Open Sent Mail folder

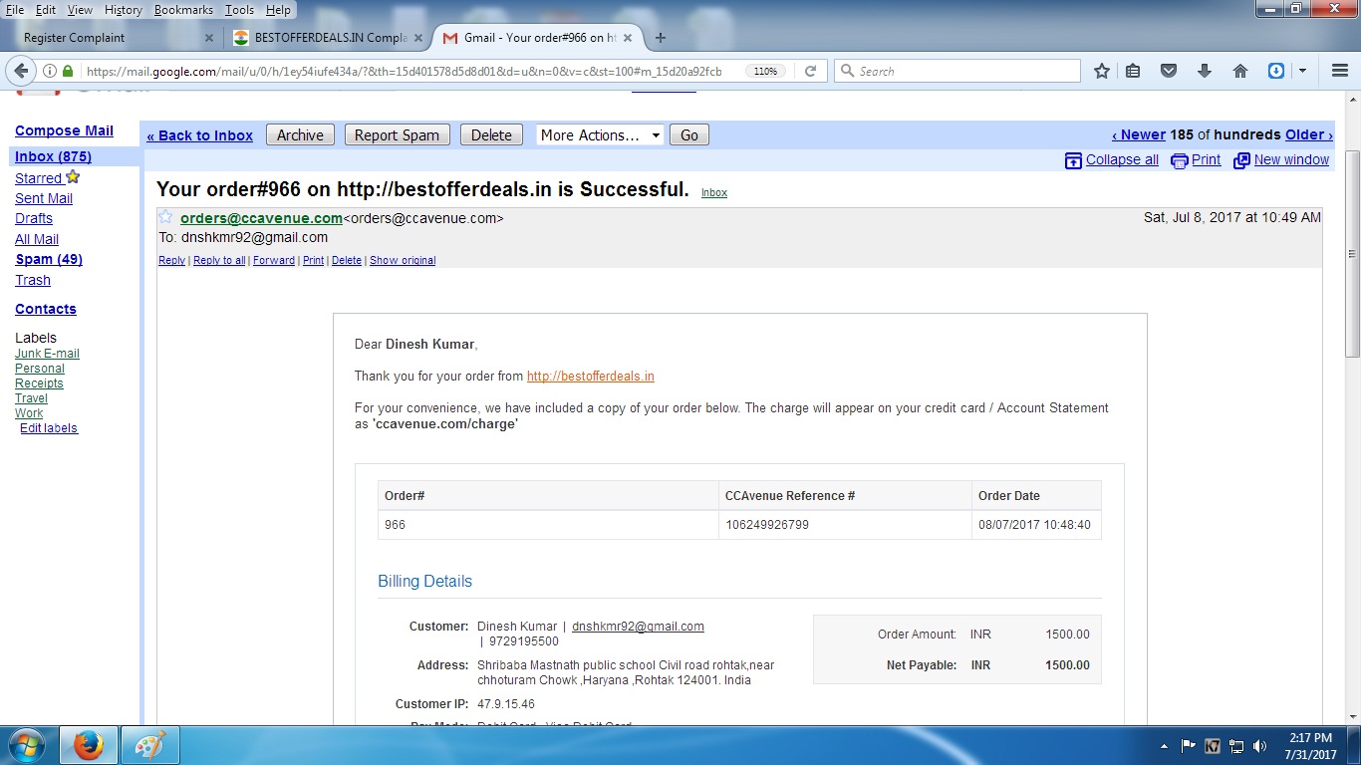[x=44, y=198]
